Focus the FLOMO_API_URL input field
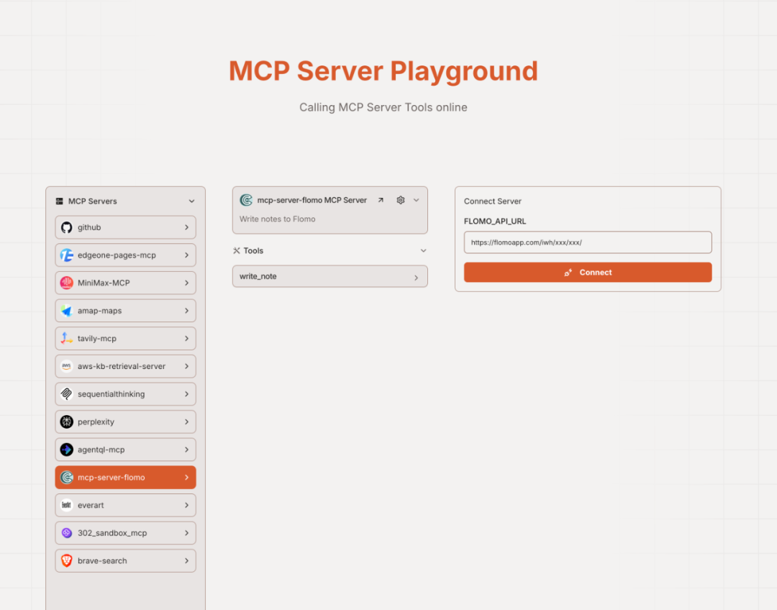Viewport: 777px width, 610px height. (x=588, y=242)
